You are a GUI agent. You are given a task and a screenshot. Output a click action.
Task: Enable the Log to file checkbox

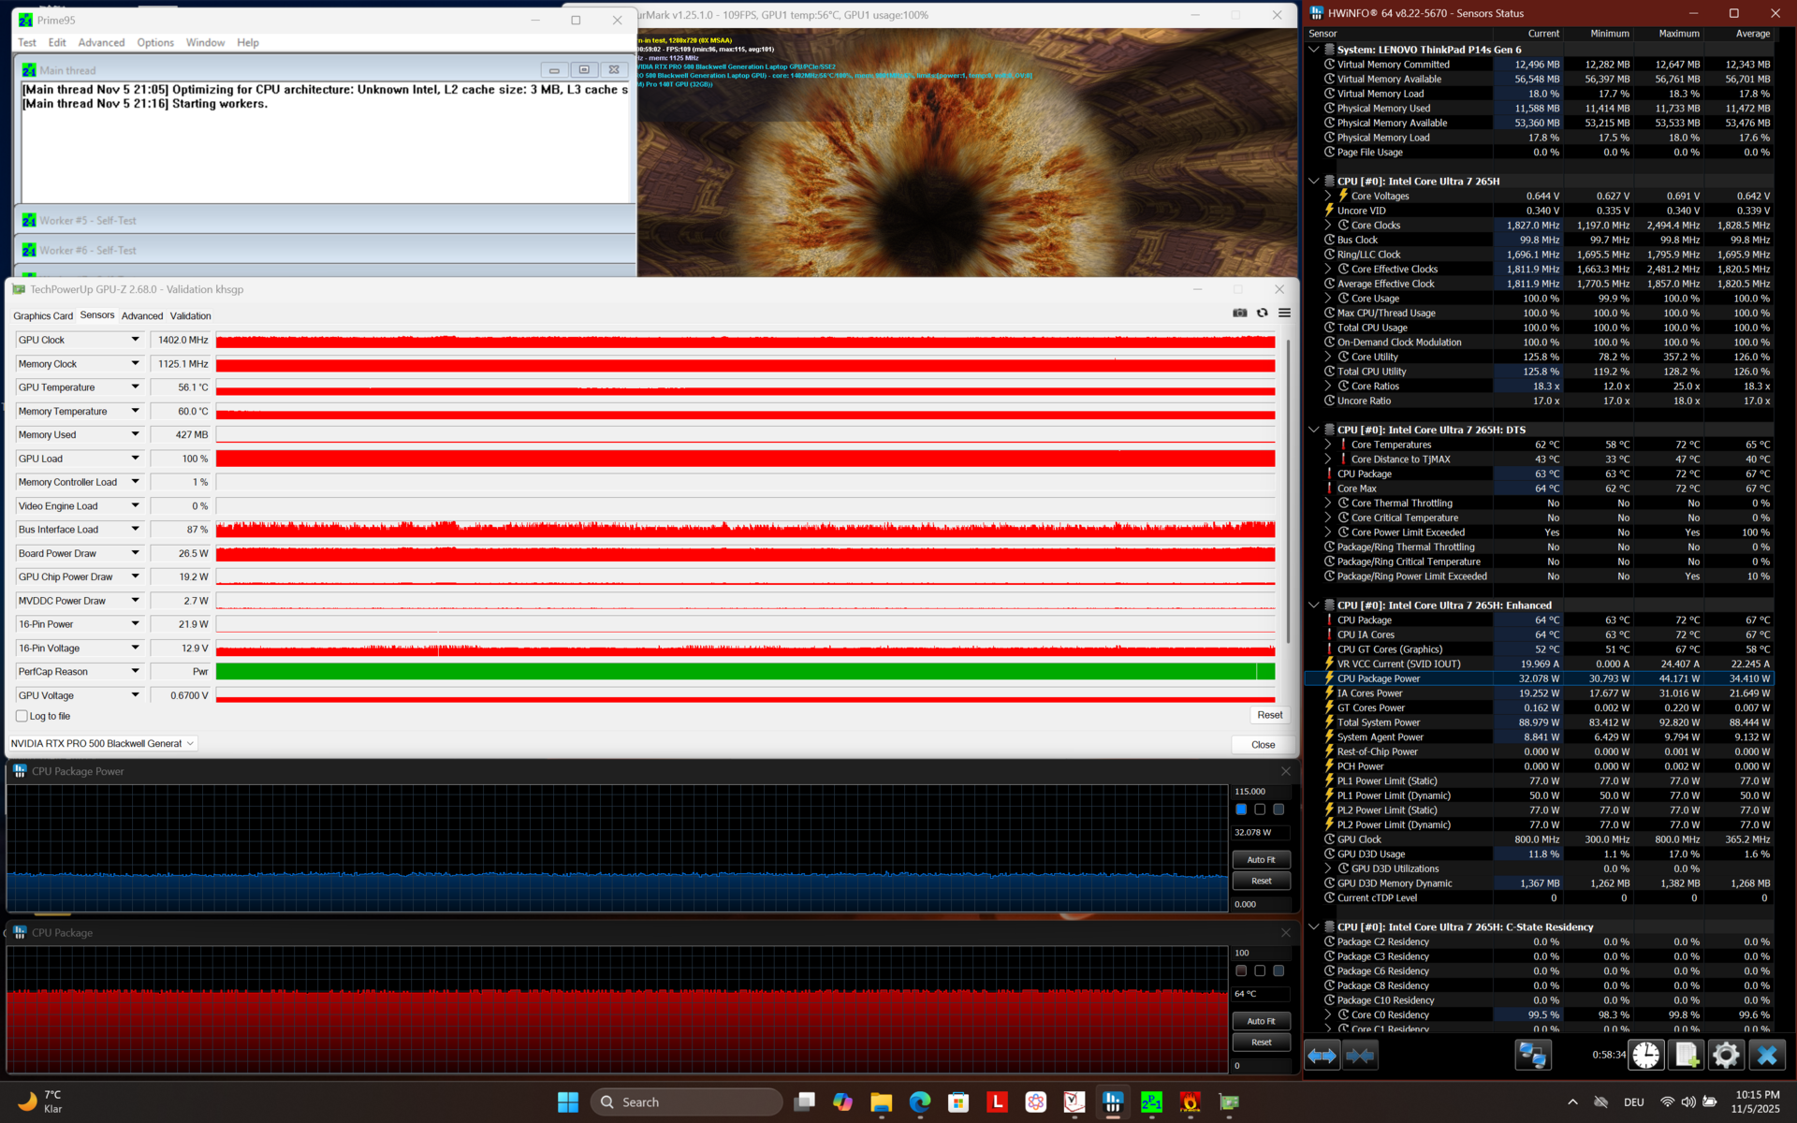[x=22, y=717]
